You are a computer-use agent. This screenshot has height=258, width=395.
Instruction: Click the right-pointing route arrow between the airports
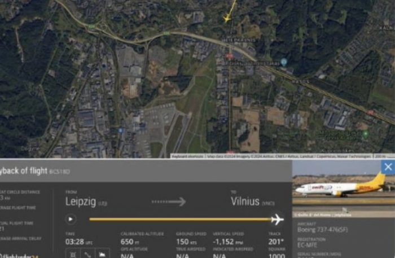pyautogui.click(x=169, y=202)
